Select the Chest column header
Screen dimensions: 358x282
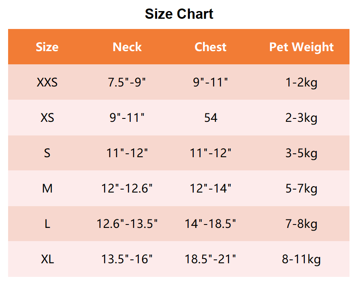tap(210, 47)
